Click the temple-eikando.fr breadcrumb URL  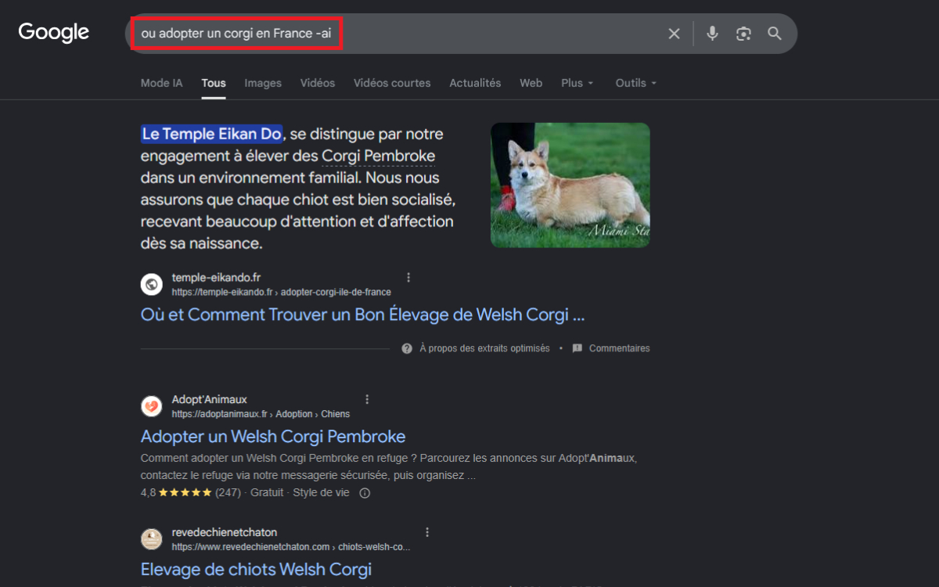coord(281,292)
